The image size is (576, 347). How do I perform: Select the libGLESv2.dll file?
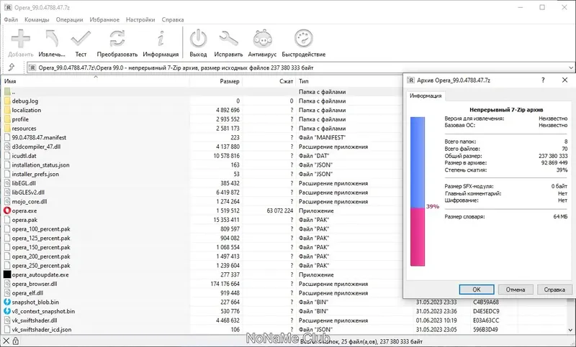click(x=28, y=193)
